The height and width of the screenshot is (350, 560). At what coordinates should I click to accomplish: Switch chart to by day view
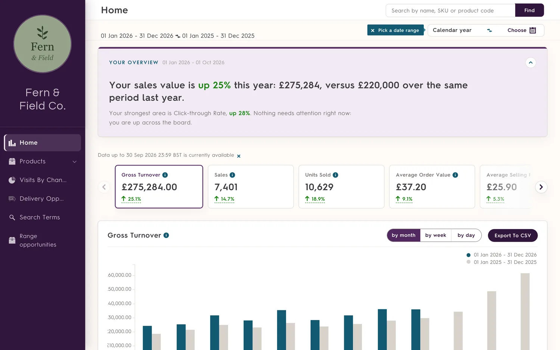[x=466, y=235]
